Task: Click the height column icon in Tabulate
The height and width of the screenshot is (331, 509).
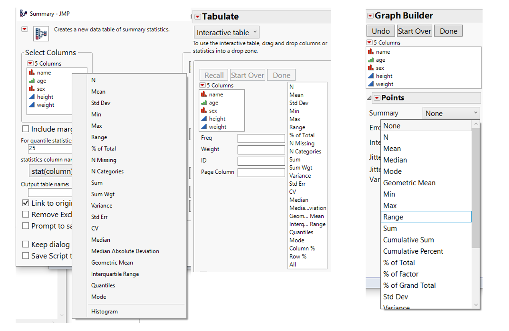Action: click(x=204, y=119)
